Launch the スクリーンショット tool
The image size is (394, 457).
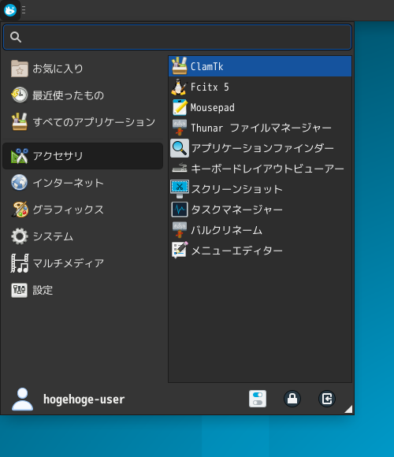[x=260, y=189]
